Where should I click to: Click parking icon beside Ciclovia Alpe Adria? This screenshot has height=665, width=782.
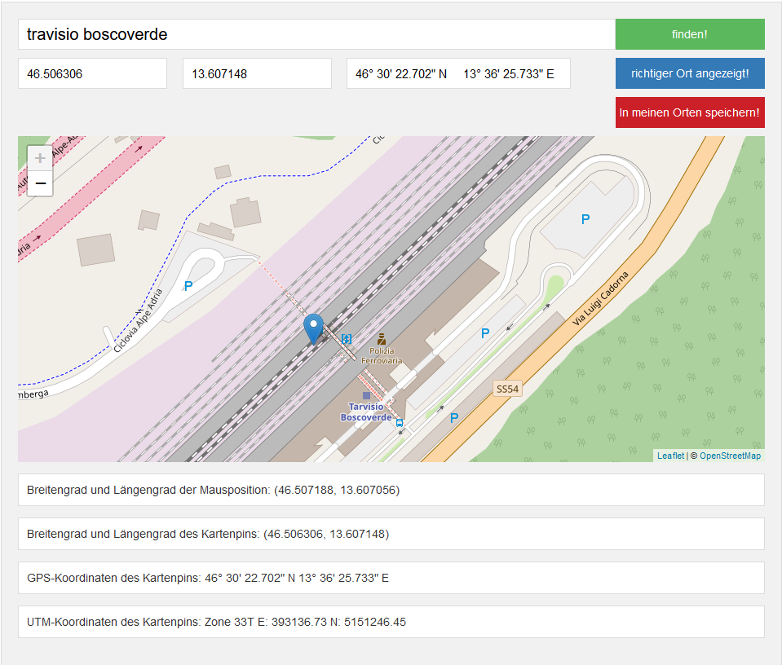click(188, 286)
